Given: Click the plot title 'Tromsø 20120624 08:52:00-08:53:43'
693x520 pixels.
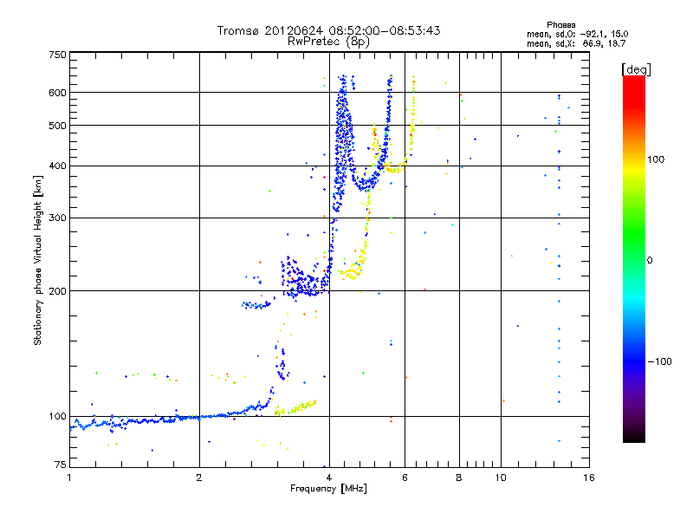Looking at the screenshot, I should pos(328,30).
